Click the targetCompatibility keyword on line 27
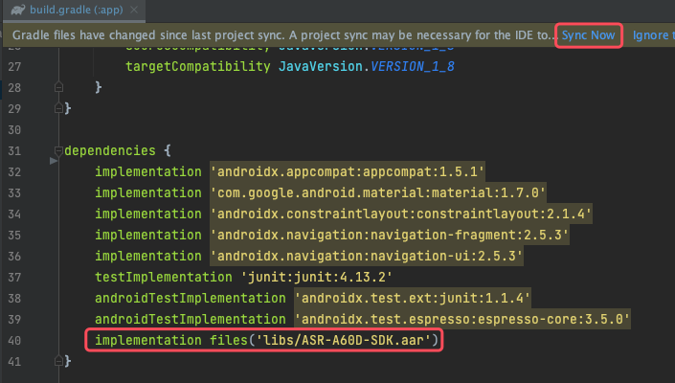The width and height of the screenshot is (675, 383). (x=197, y=67)
